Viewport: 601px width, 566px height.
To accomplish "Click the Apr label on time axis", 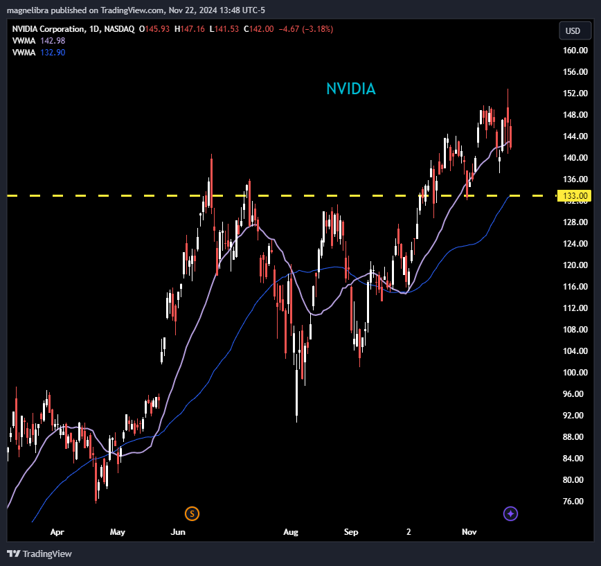I will (57, 532).
